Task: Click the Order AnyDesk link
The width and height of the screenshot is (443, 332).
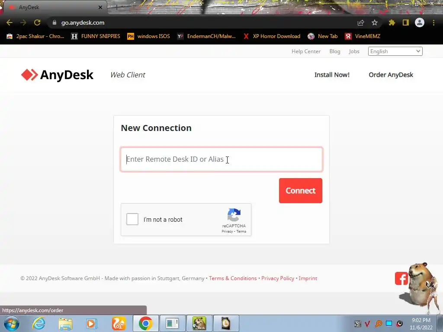Action: click(x=391, y=75)
